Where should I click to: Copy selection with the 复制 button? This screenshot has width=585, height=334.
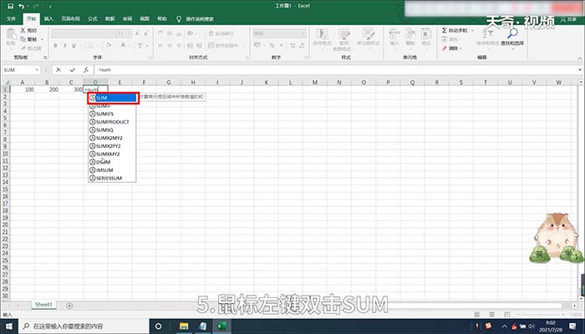pyautogui.click(x=29, y=39)
